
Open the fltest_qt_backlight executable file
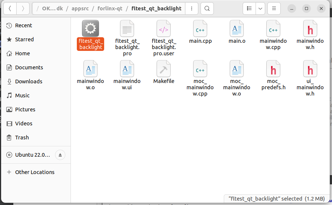(x=90, y=29)
